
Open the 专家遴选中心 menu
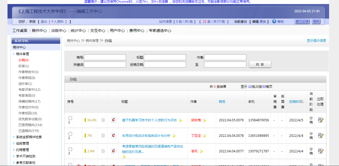[x=160, y=31]
